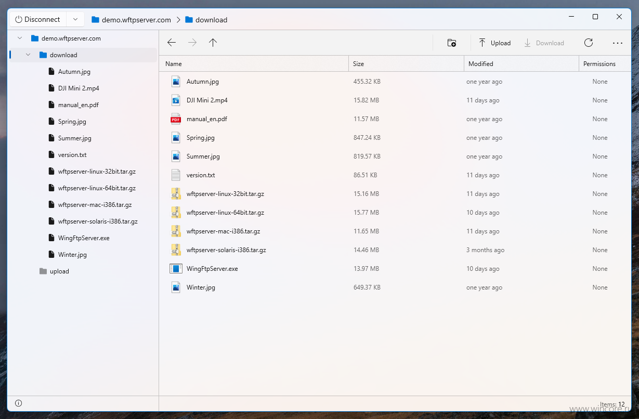Screen dimensions: 639x419
Task: Go forward with the right arrow
Action: (x=192, y=43)
